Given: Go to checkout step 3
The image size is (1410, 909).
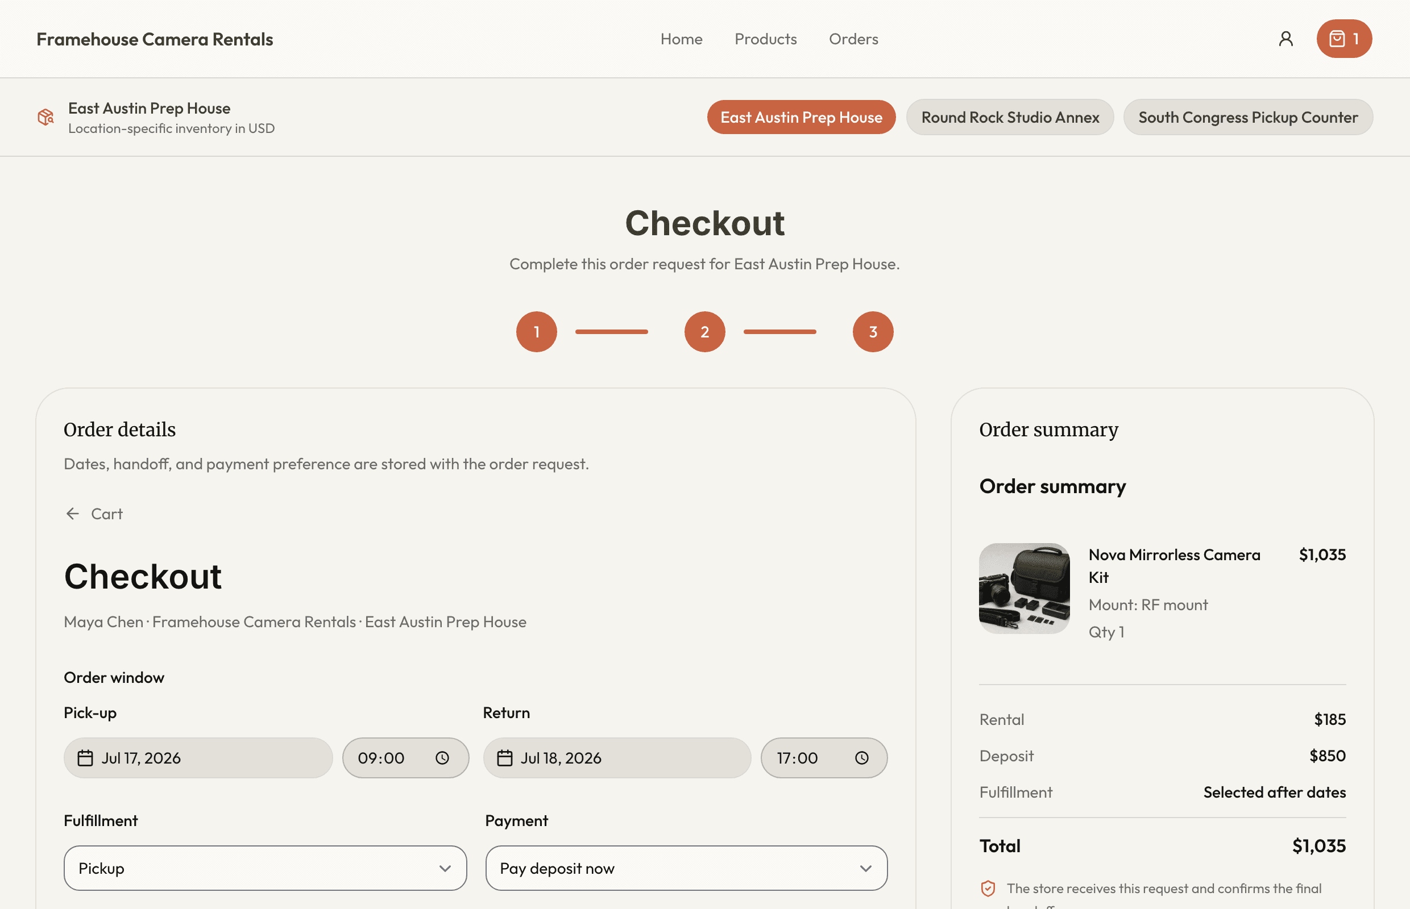Looking at the screenshot, I should coord(873,332).
